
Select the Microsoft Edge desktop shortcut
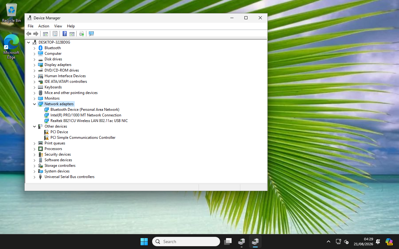tap(12, 47)
